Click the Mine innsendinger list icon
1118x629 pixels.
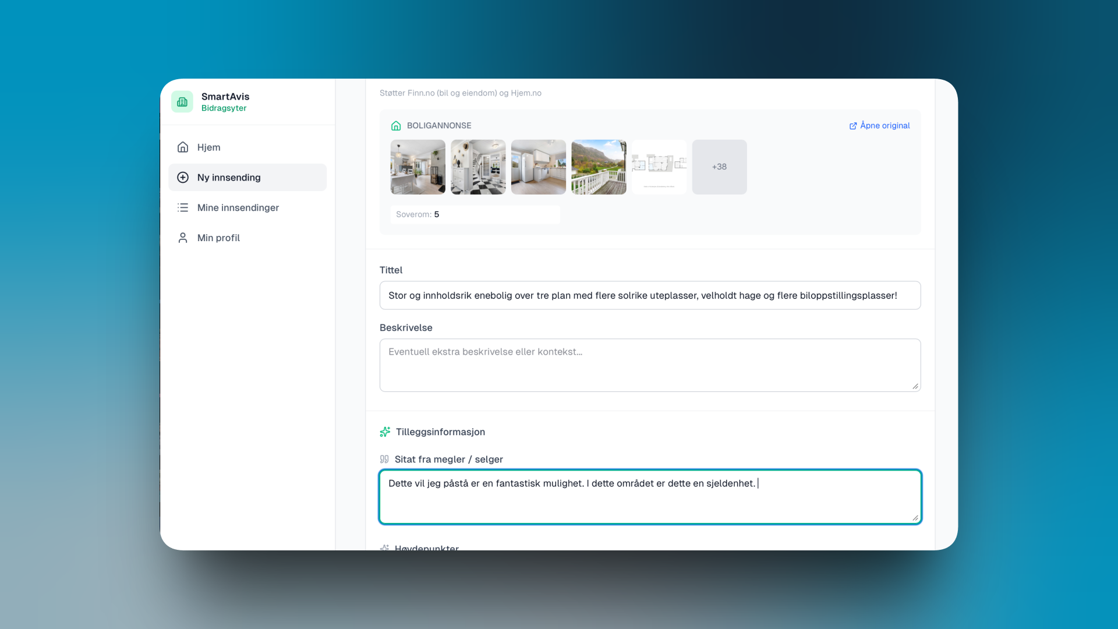183,208
